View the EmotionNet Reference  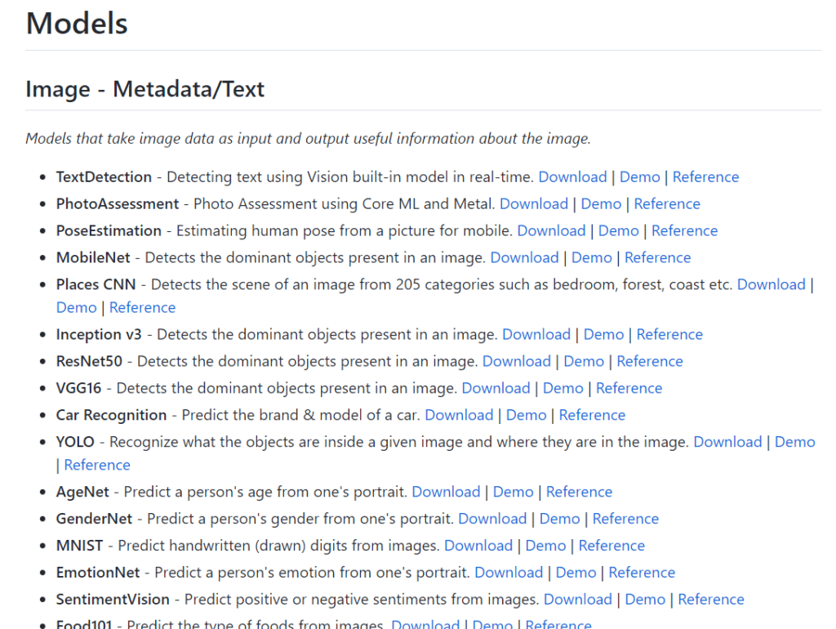coord(642,573)
